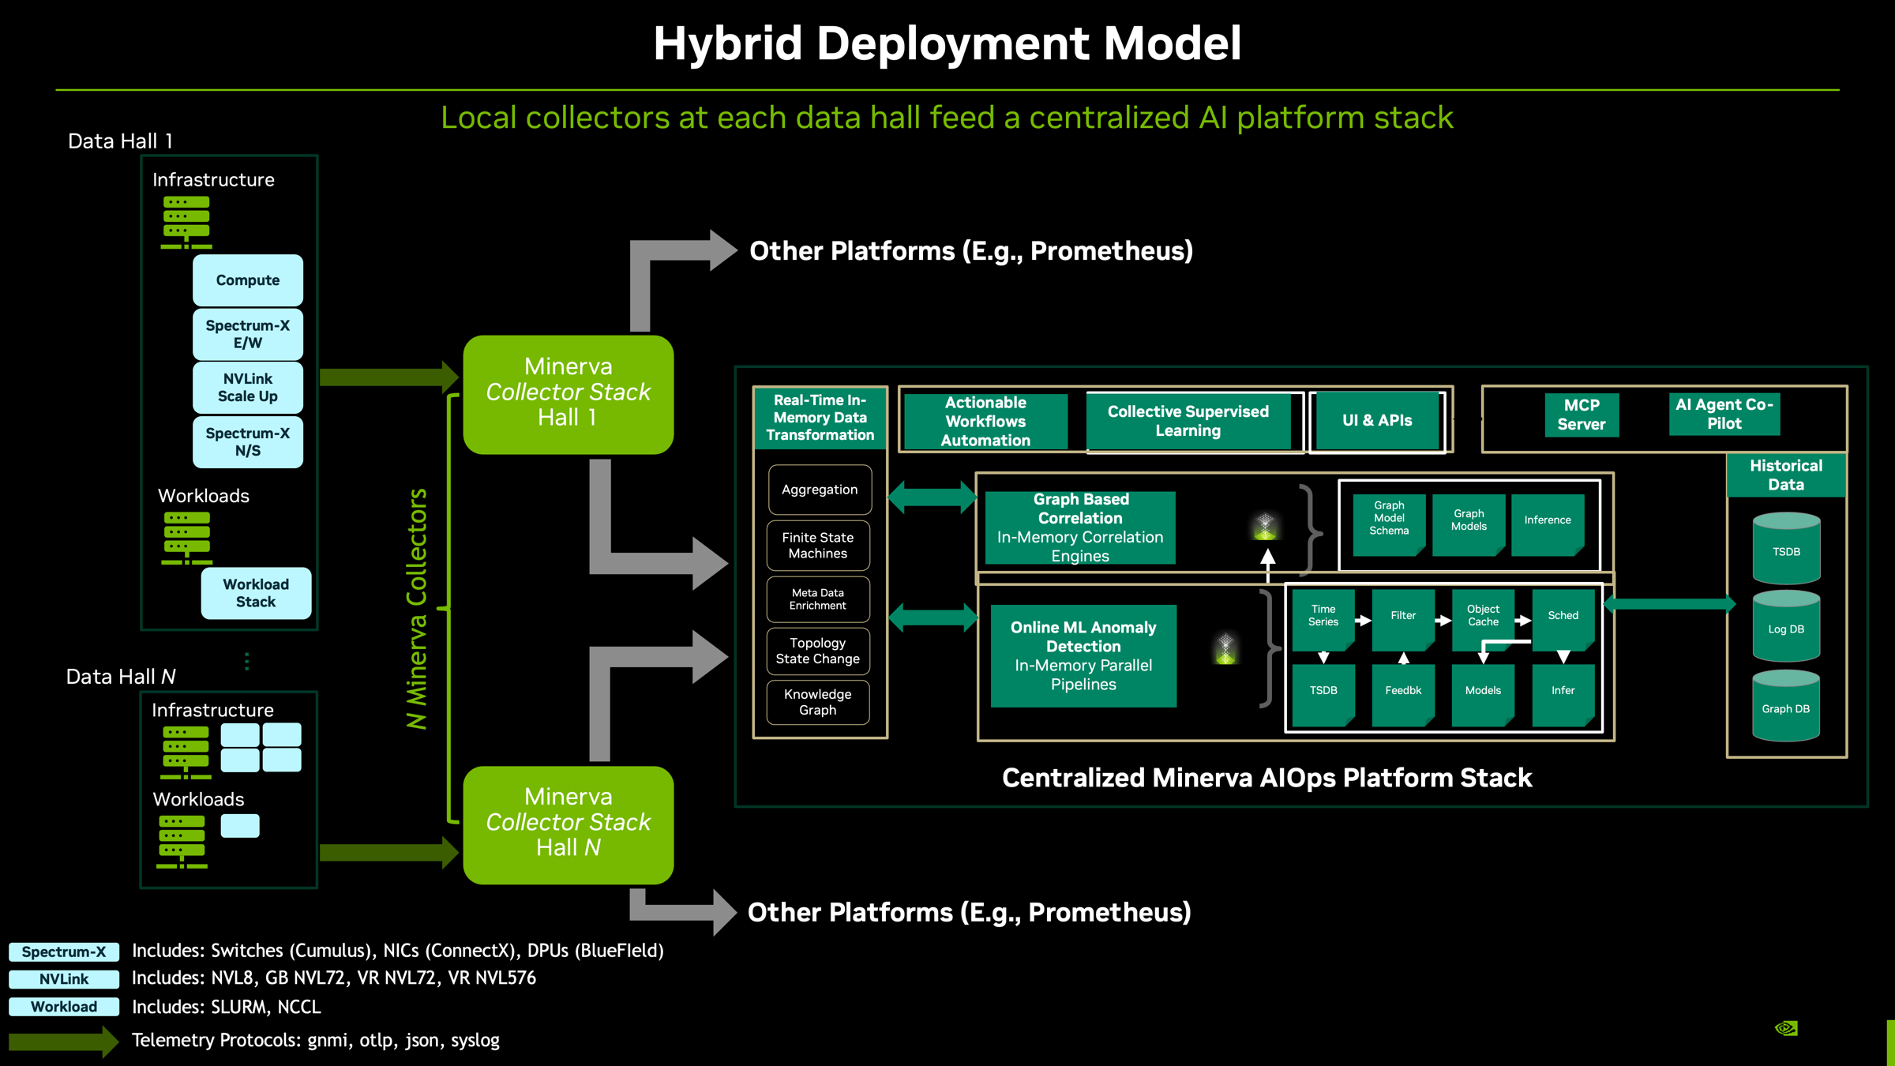This screenshot has height=1066, width=1895.
Task: Click the Infer pipeline block
Action: point(1563,695)
